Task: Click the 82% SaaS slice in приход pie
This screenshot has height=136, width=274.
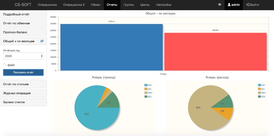Action: (x=87, y=114)
